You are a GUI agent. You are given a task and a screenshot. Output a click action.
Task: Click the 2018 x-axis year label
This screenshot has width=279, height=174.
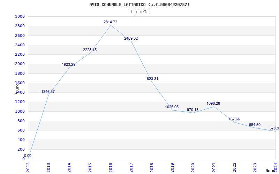pyautogui.click(x=152, y=168)
